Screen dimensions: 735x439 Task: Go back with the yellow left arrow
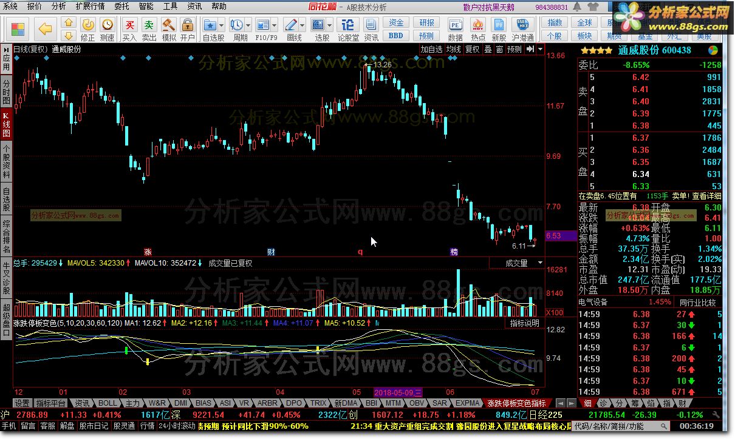pyautogui.click(x=46, y=28)
